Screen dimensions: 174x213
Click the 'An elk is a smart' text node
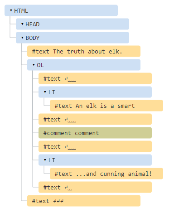point(106,106)
